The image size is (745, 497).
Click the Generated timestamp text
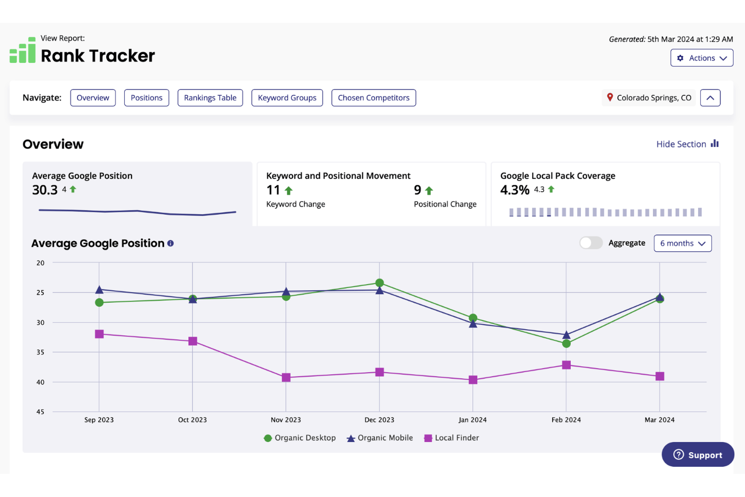click(x=670, y=39)
